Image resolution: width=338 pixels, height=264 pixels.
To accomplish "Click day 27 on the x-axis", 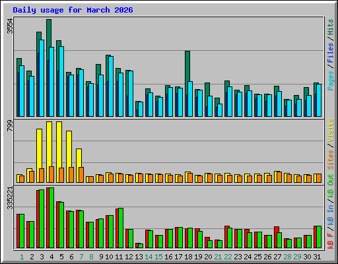I will tap(277, 257).
